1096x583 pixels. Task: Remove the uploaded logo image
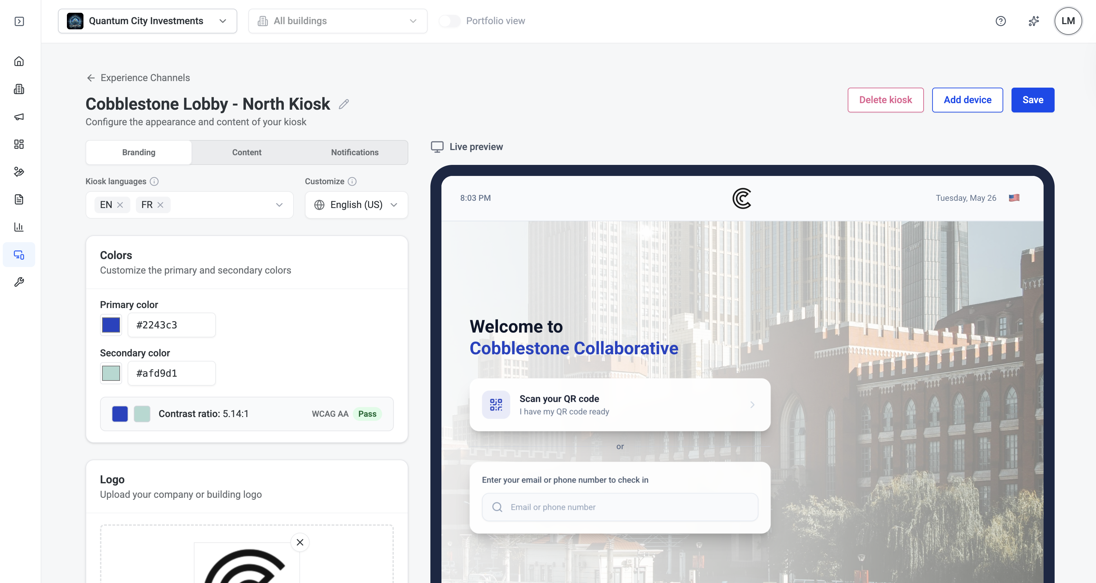(300, 543)
